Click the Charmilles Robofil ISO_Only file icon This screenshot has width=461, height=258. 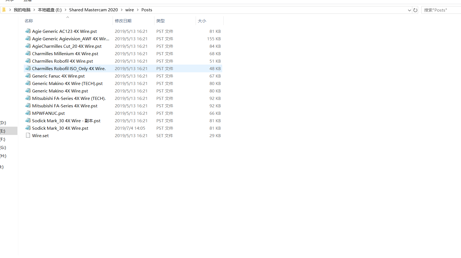pos(28,68)
